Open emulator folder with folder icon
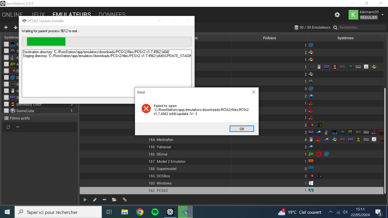The image size is (388, 218). [114, 200]
